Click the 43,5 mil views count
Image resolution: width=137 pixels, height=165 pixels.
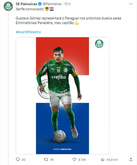pyautogui.click(x=112, y=160)
